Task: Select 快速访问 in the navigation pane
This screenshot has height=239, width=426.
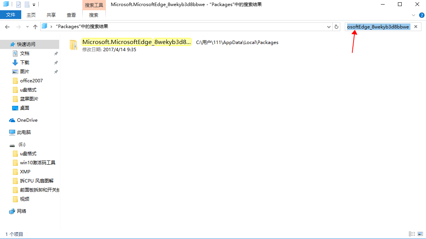Action: [26, 44]
